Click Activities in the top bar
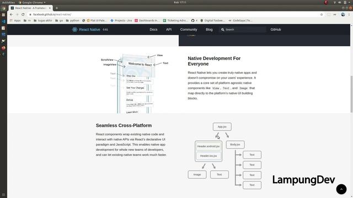The image size is (353, 198). [x=8, y=2]
